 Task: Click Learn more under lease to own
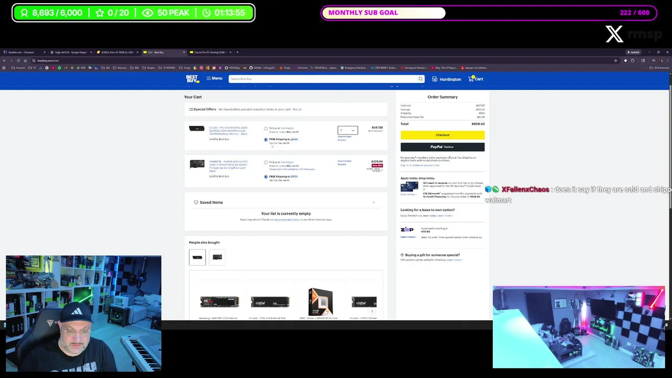(445, 216)
